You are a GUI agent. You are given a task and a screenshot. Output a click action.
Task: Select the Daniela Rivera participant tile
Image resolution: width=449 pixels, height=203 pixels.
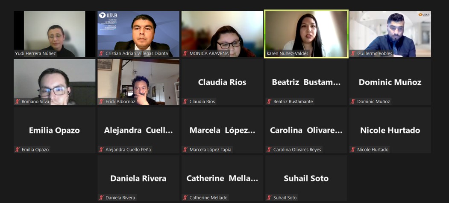(x=138, y=178)
